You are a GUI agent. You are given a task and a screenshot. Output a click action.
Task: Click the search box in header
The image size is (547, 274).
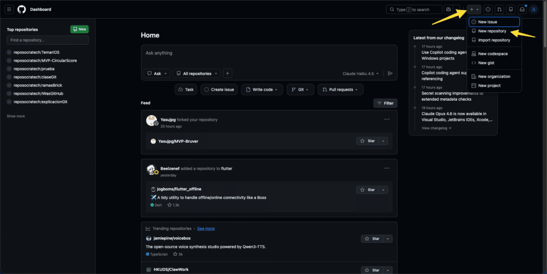tap(414, 10)
